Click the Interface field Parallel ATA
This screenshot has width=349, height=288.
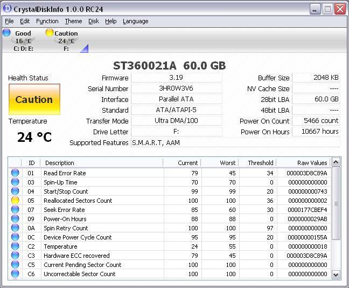[176, 99]
